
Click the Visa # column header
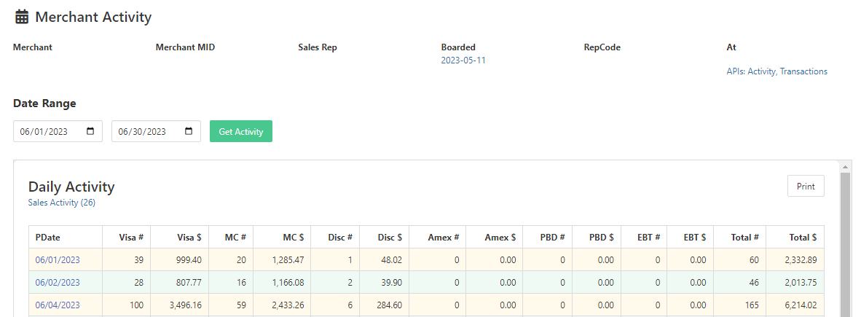[126, 238]
